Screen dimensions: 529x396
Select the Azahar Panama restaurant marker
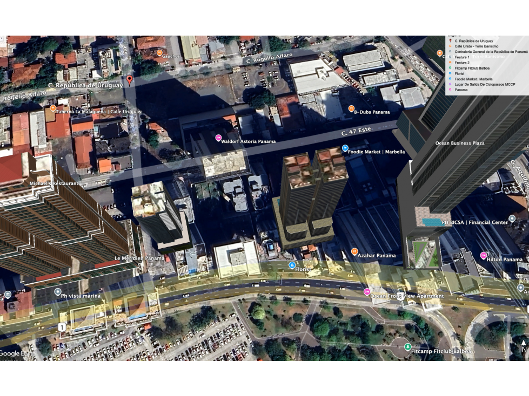354,251
